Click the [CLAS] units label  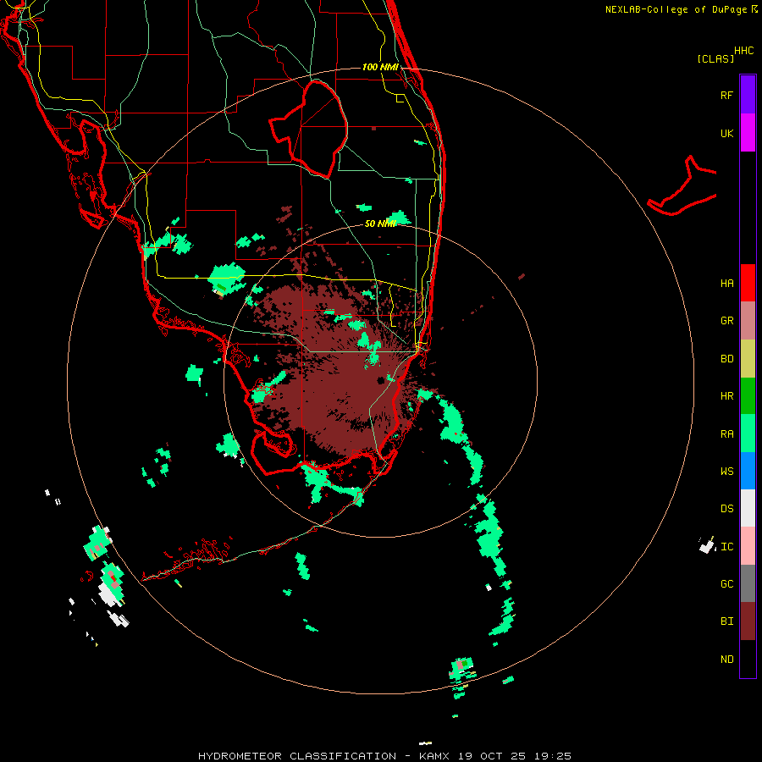[x=715, y=58]
